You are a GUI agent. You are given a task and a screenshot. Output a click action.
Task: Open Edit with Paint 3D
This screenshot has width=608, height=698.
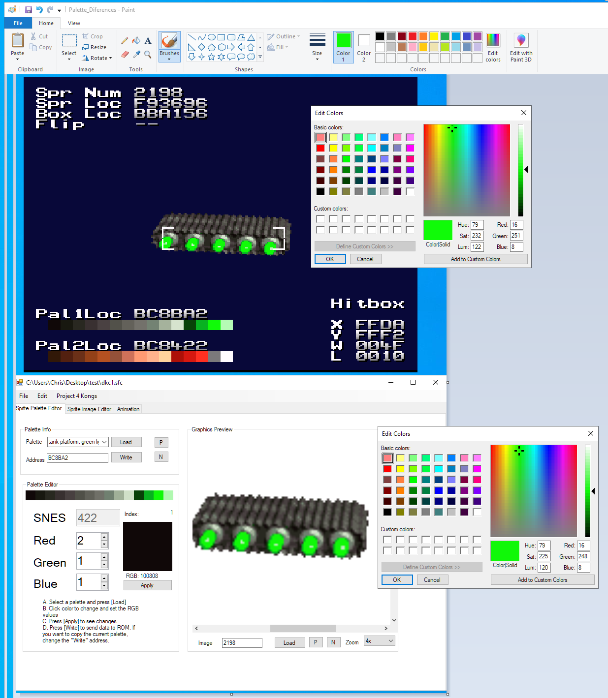(521, 47)
